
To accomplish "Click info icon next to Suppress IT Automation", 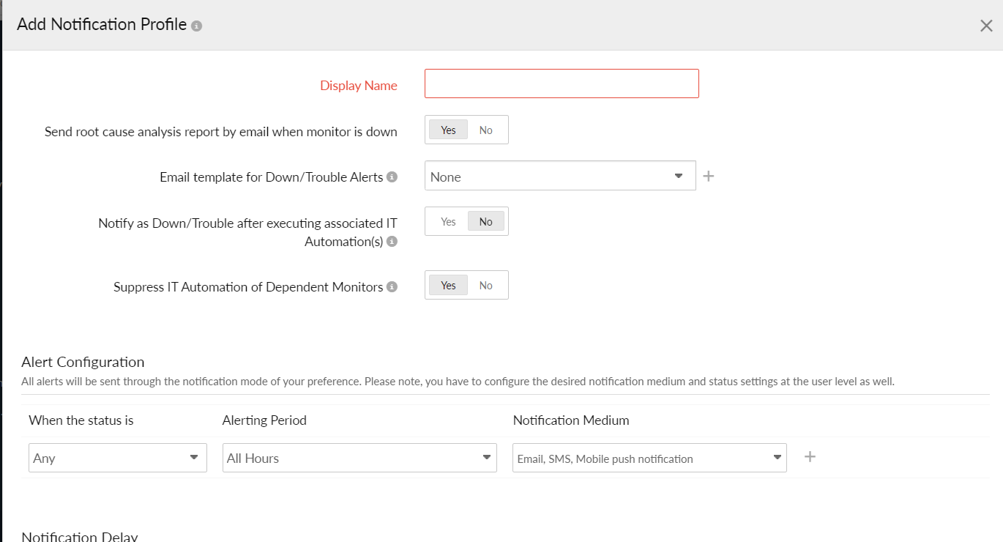I will pos(392,287).
